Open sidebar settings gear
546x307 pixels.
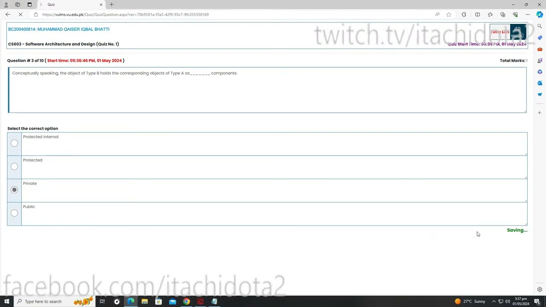(x=540, y=290)
